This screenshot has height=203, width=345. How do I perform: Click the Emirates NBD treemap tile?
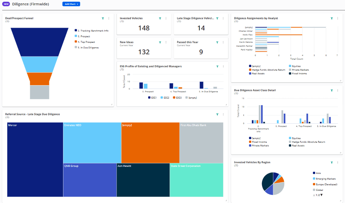click(92, 142)
